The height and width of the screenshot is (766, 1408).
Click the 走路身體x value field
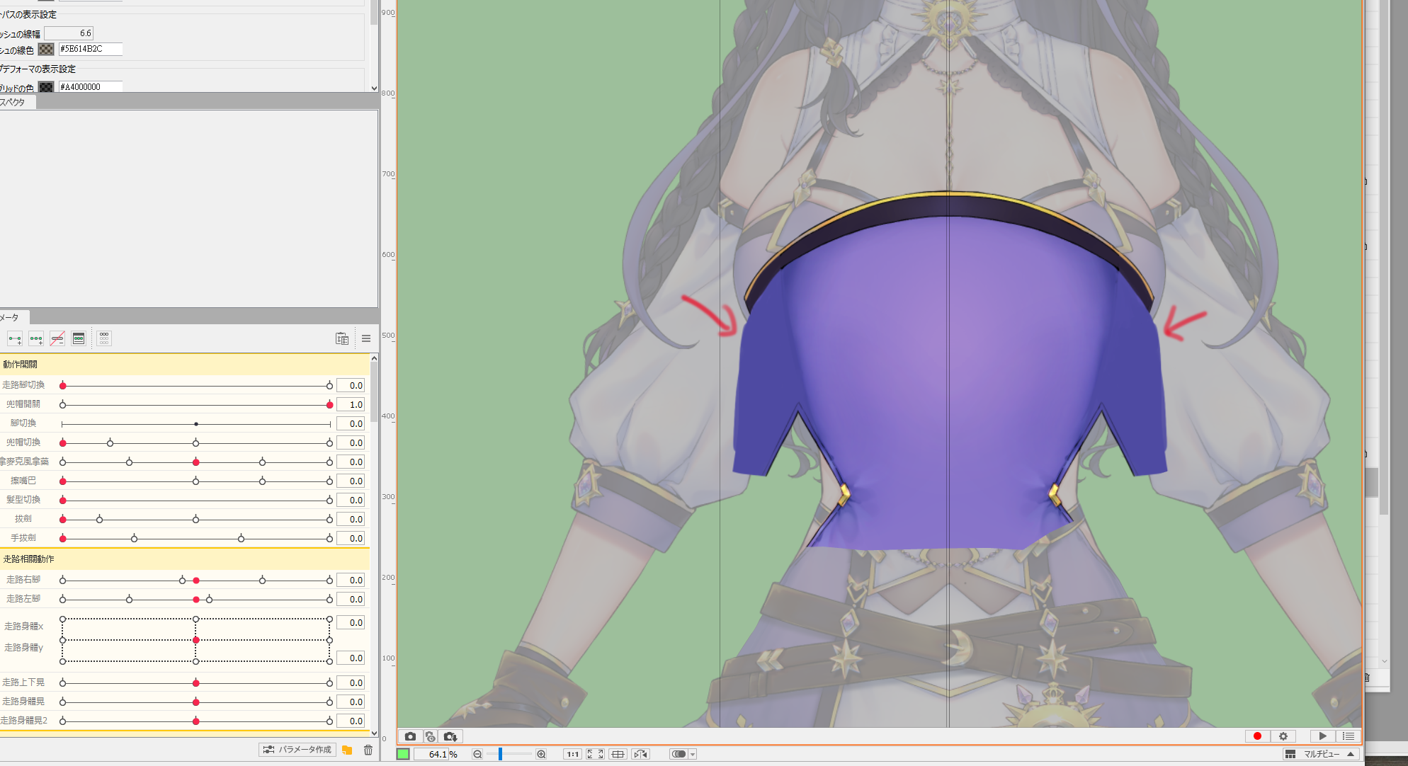(351, 622)
